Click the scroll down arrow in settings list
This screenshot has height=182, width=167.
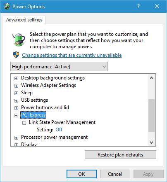[x=151, y=142]
